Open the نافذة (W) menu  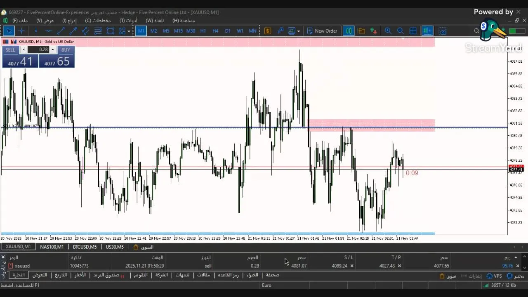point(155,20)
